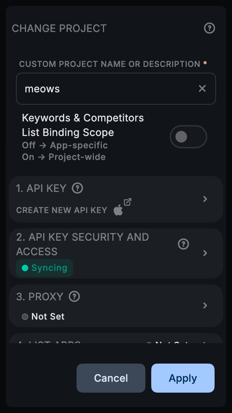Open help for the API Key section

78,188
